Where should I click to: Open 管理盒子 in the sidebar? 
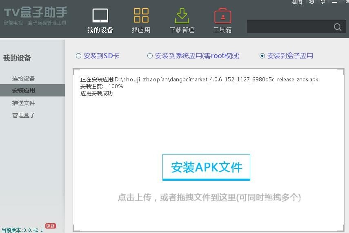pos(24,115)
